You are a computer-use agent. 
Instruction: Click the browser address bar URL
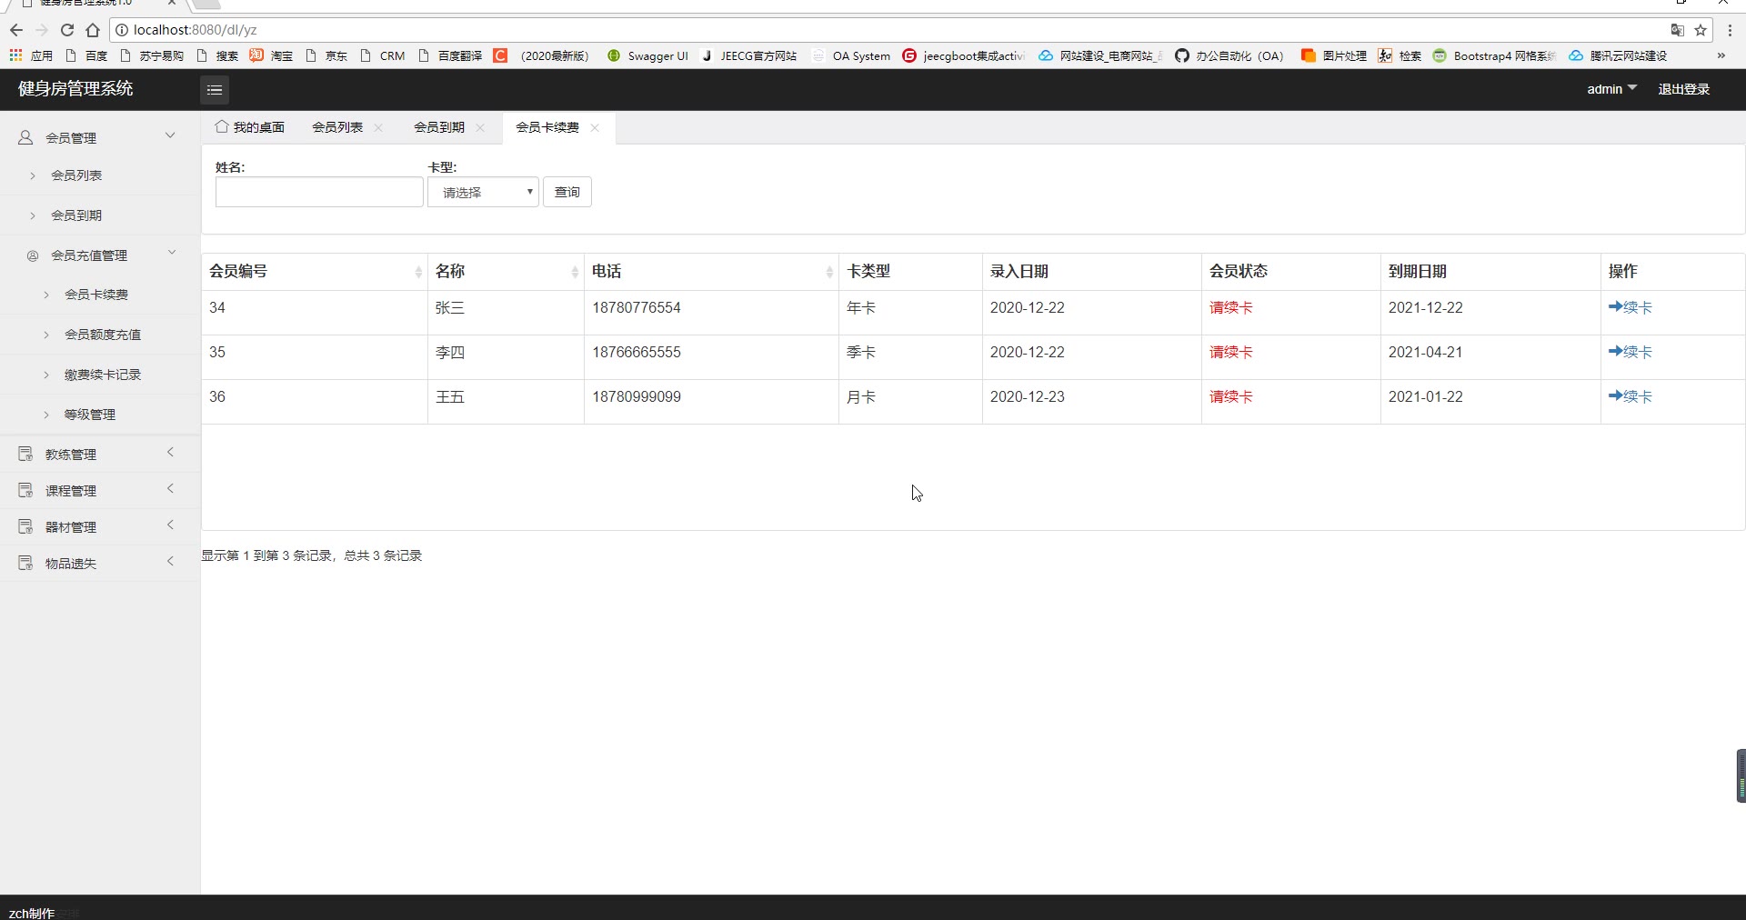pyautogui.click(x=196, y=30)
